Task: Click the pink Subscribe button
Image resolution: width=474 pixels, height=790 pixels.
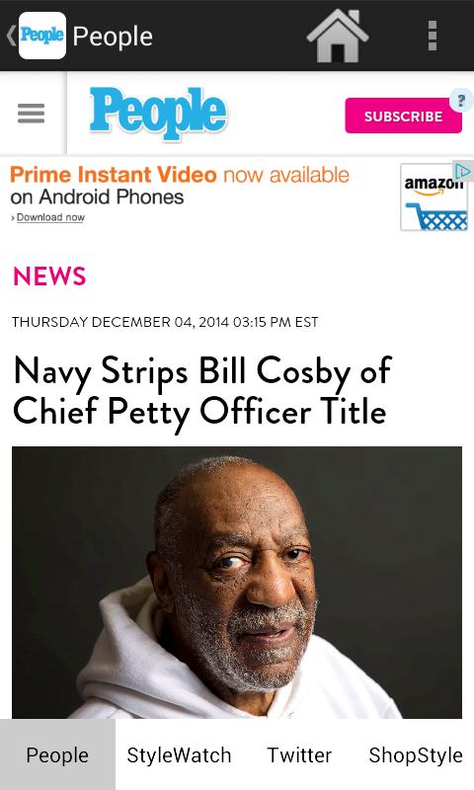Action: (x=404, y=116)
